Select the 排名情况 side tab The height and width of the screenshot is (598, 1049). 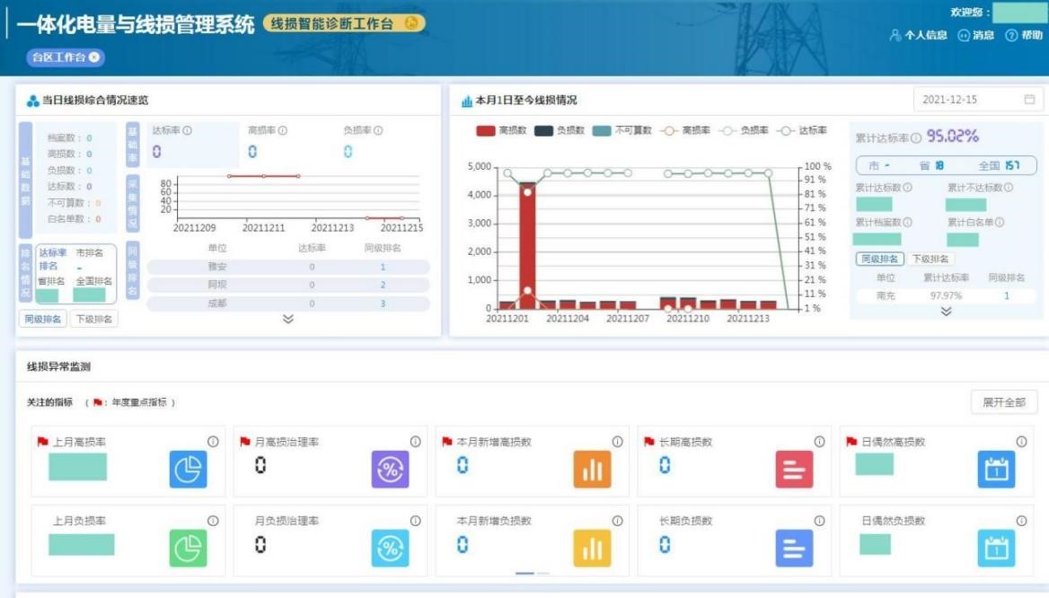pyautogui.click(x=25, y=274)
